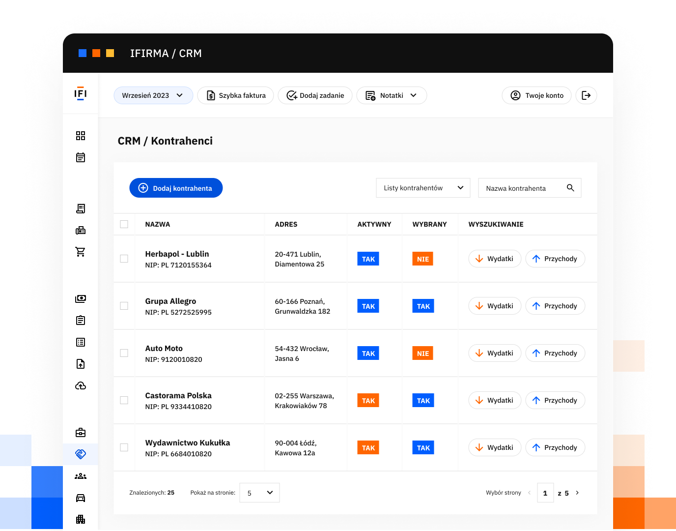Screen dimensions: 676x531
Task: Click the search magnifier icon
Action: point(570,188)
